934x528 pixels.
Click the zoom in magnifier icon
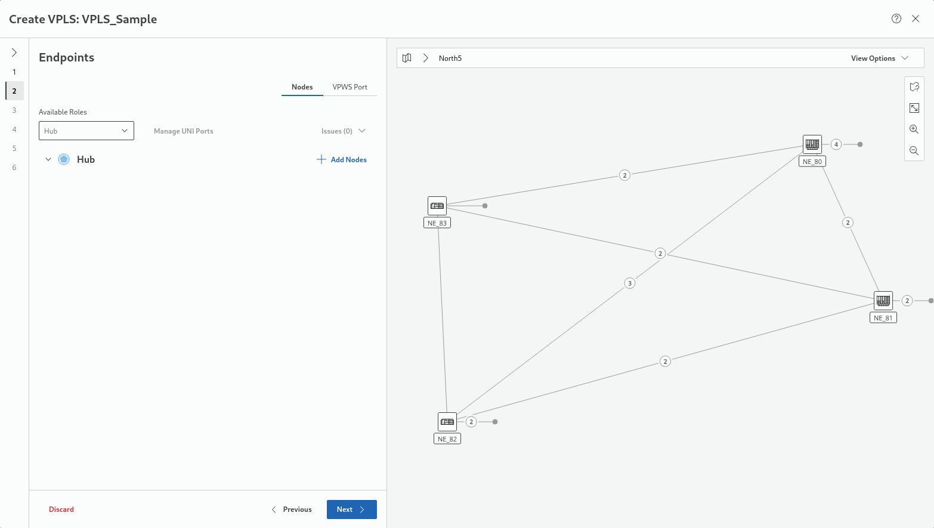pos(914,129)
